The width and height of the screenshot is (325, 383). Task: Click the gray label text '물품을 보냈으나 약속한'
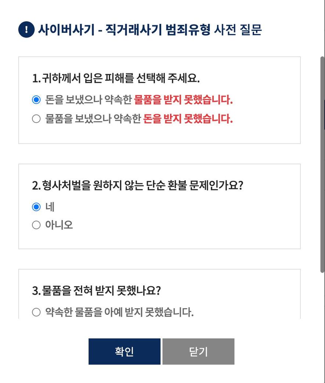[x=93, y=119]
